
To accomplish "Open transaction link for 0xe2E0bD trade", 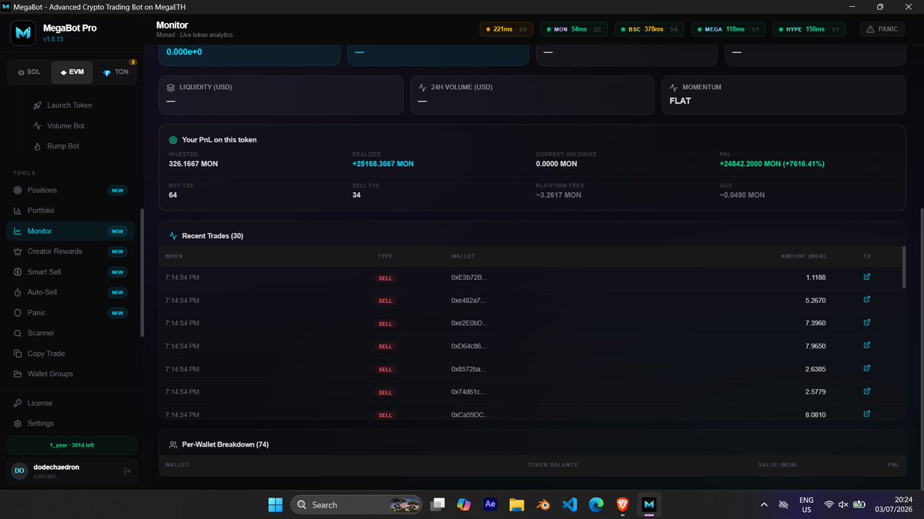I will point(867,322).
